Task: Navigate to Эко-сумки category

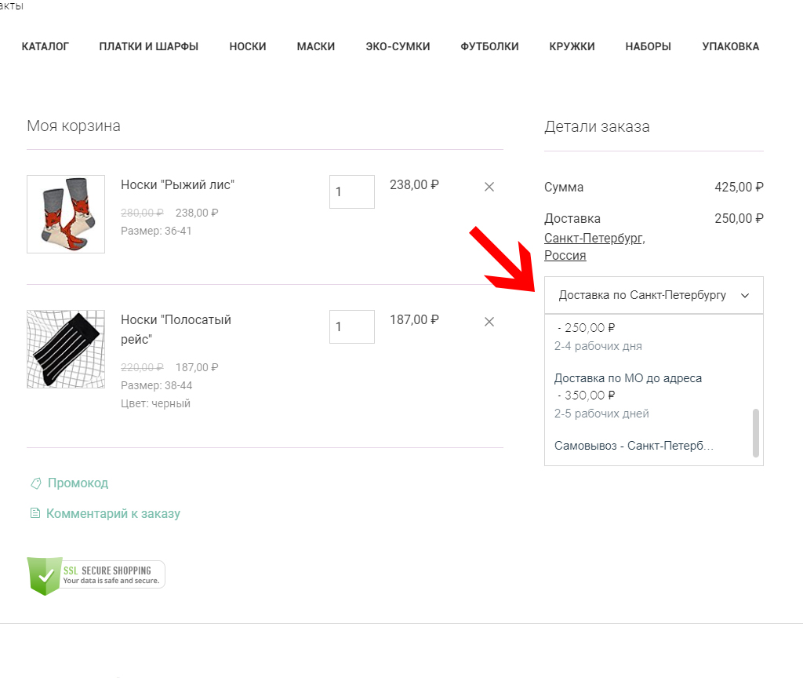Action: [398, 46]
